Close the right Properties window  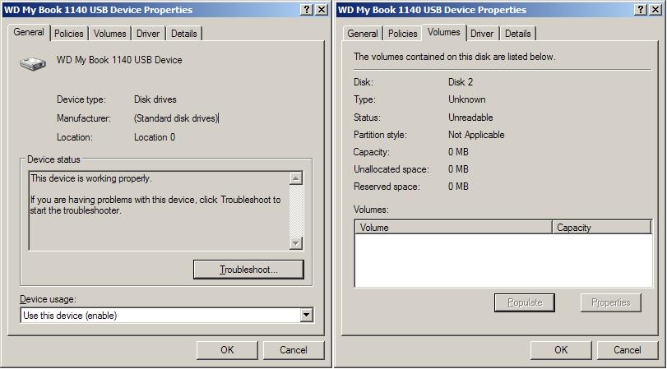click(x=656, y=10)
